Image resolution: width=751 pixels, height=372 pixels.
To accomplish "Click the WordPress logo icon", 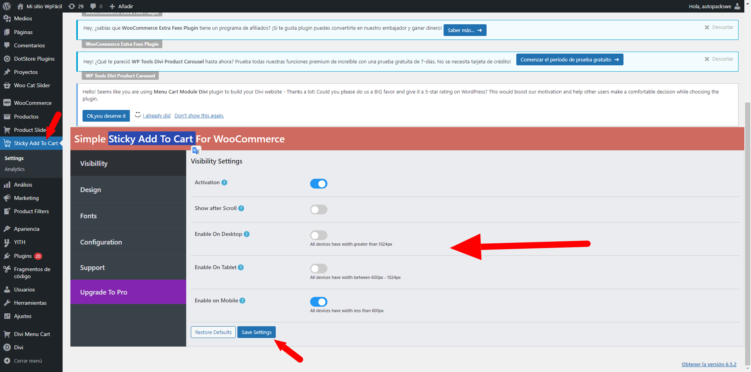I will point(7,6).
